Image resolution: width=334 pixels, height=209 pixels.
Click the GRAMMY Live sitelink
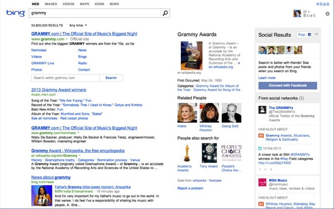(x=43, y=63)
